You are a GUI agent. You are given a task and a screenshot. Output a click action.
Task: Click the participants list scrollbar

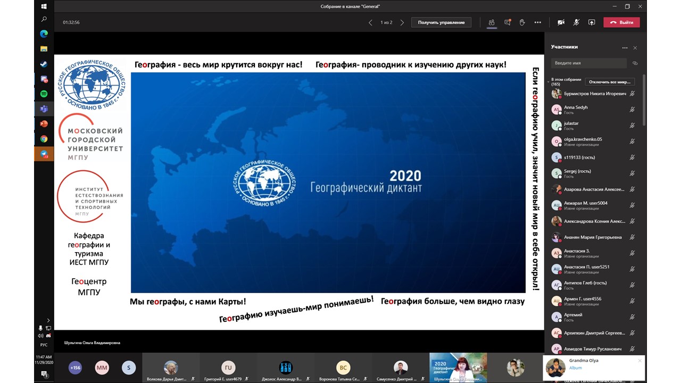point(644,101)
